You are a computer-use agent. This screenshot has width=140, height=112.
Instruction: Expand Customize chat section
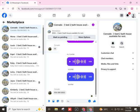(x=117, y=53)
